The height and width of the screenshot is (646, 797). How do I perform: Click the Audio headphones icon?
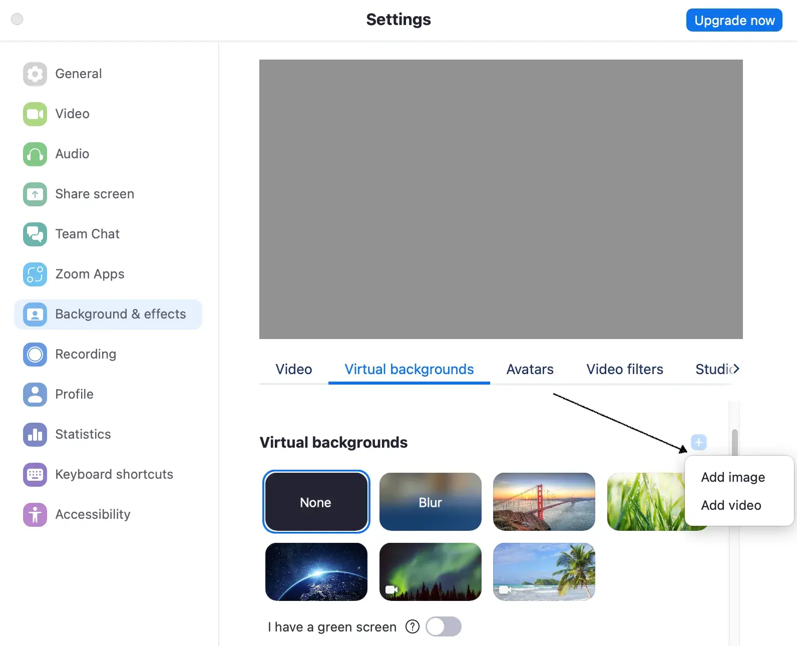35,154
